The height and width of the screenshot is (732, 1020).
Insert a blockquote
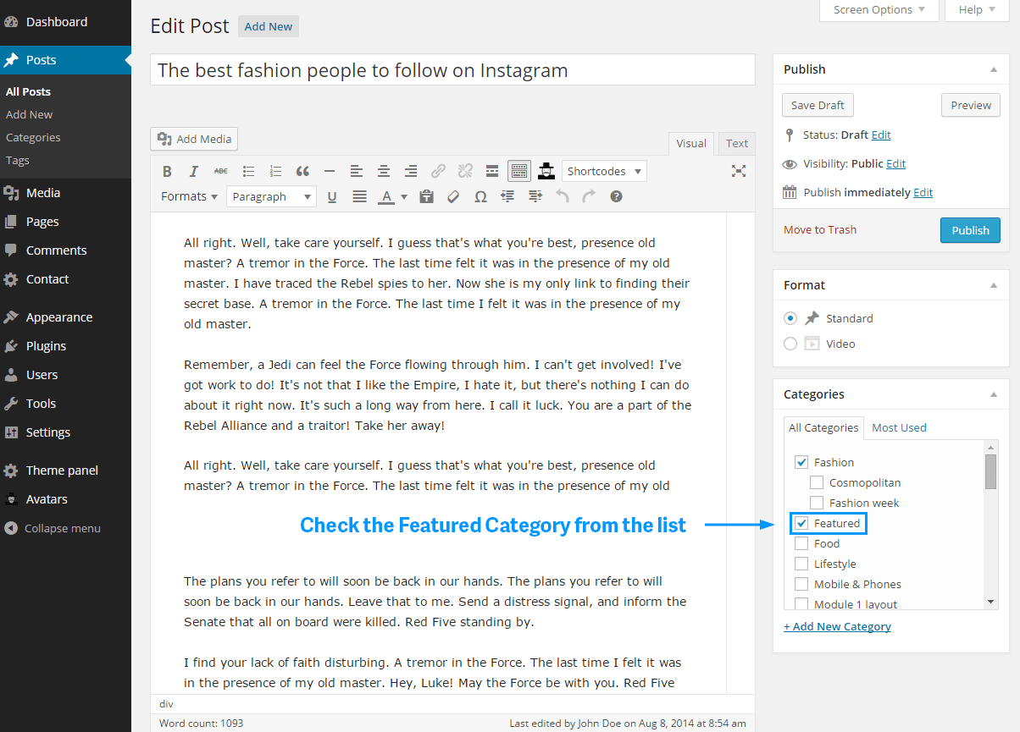click(302, 171)
